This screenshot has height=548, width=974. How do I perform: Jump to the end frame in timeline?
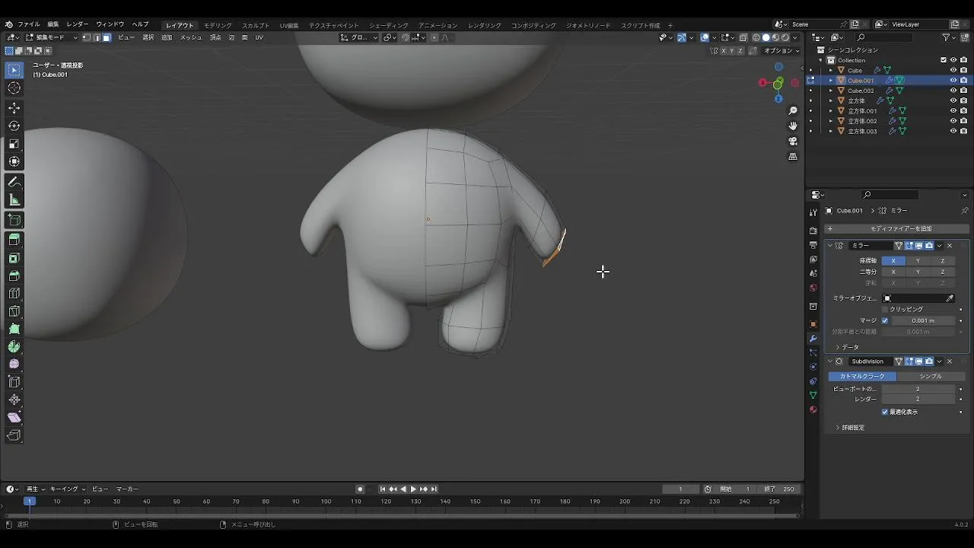(433, 489)
